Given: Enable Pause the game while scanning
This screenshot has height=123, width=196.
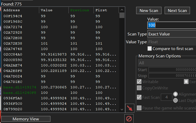Looking at the screenshot, I should click(x=139, y=108).
